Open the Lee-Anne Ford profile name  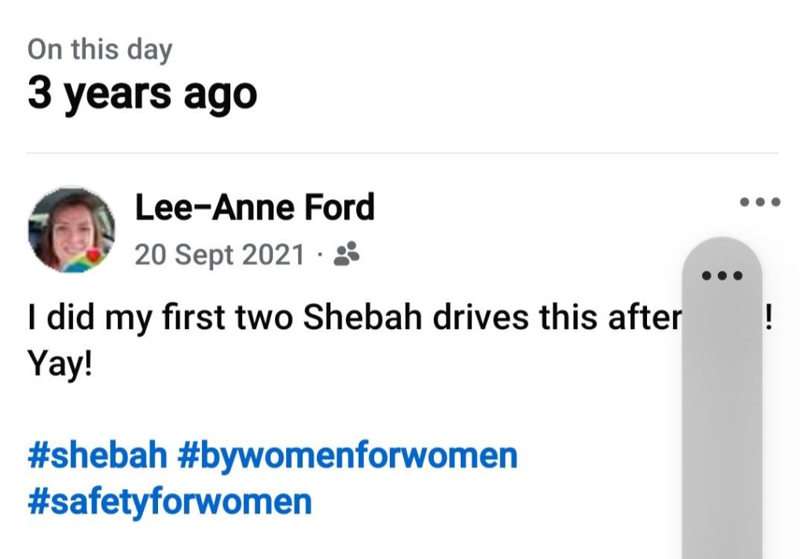(x=255, y=208)
